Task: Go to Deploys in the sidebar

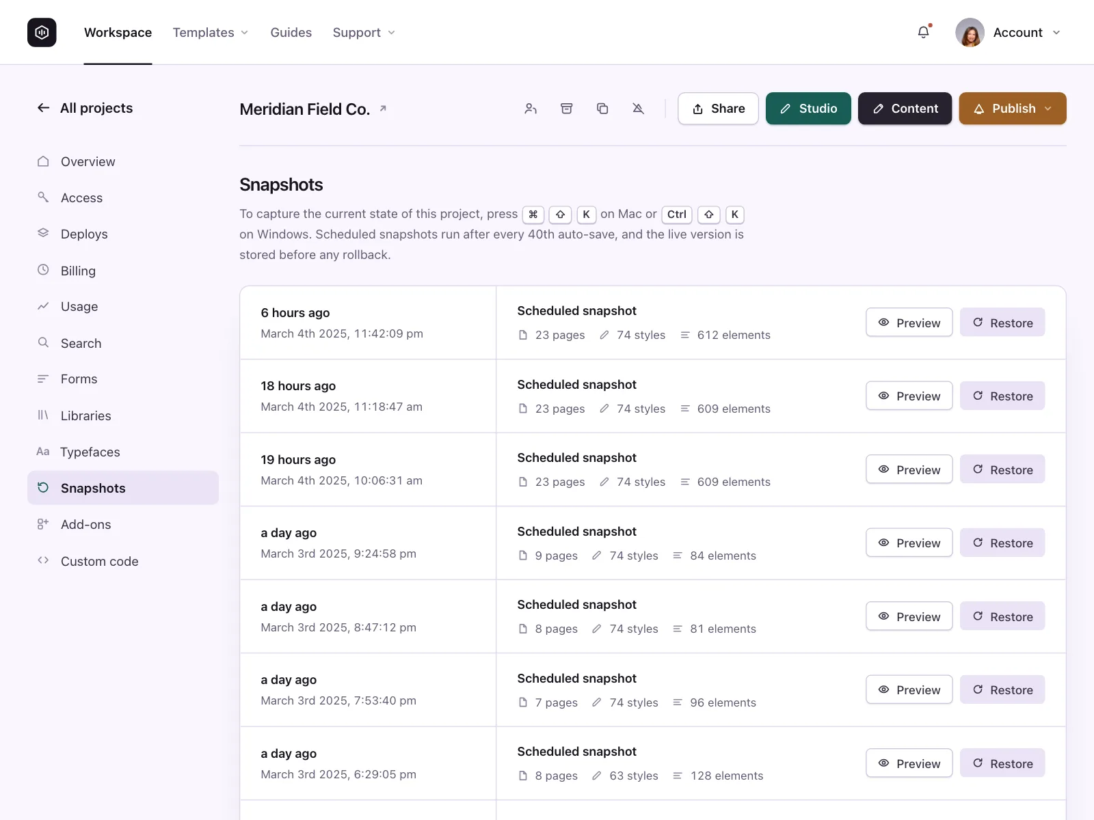Action: (x=123, y=234)
